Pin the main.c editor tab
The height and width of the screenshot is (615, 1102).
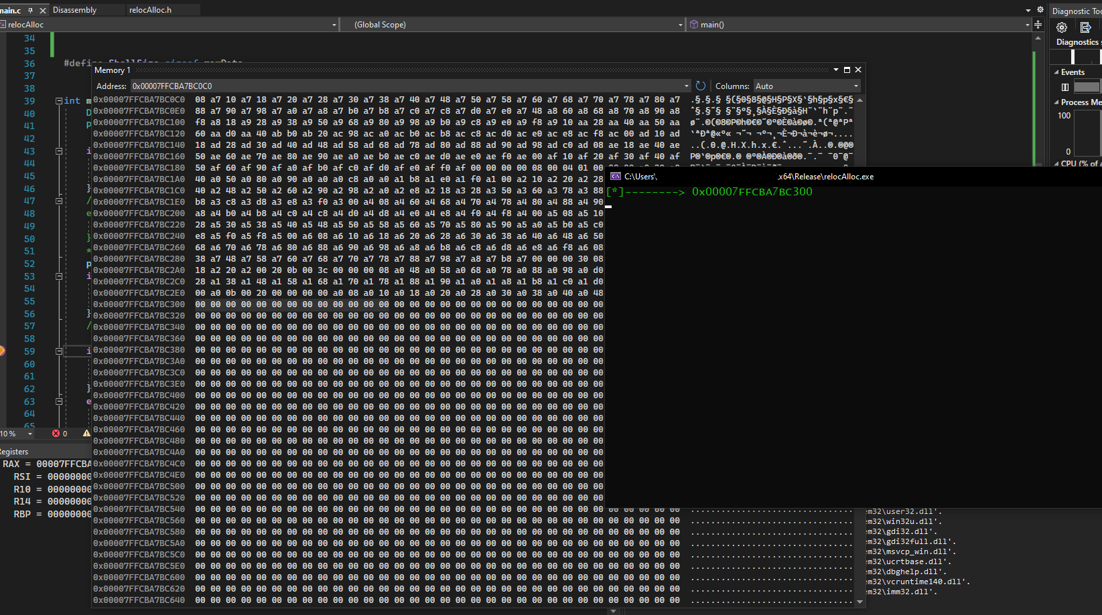tap(31, 10)
